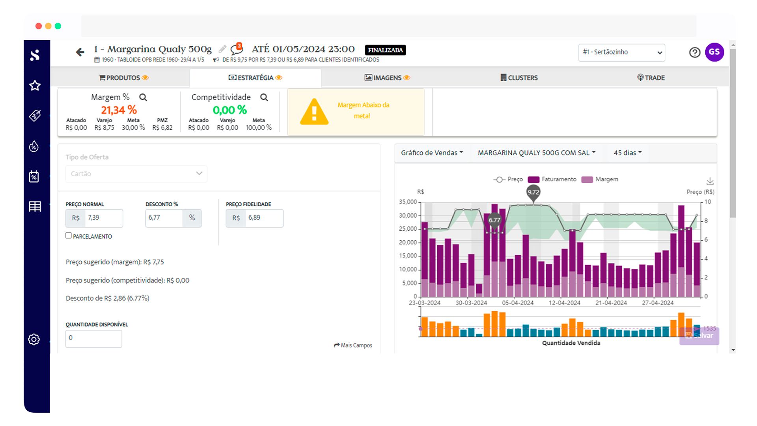Switch to the Imagens tab
Screen dimensions: 757x426
(x=387, y=78)
